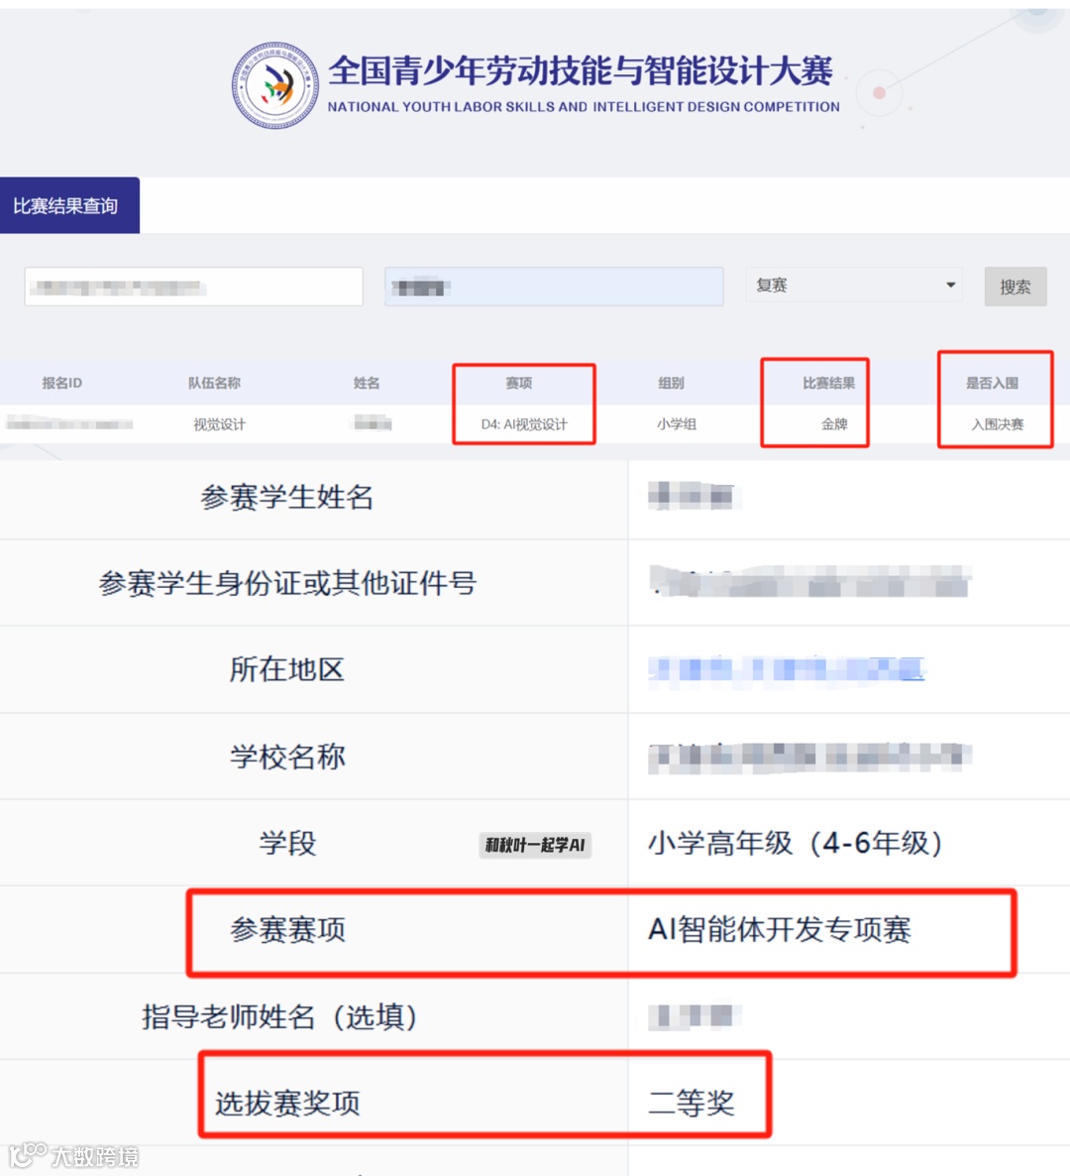Viewport: 1070px width, 1176px height.
Task: Click the 学校名称 label
Action: pyautogui.click(x=287, y=757)
